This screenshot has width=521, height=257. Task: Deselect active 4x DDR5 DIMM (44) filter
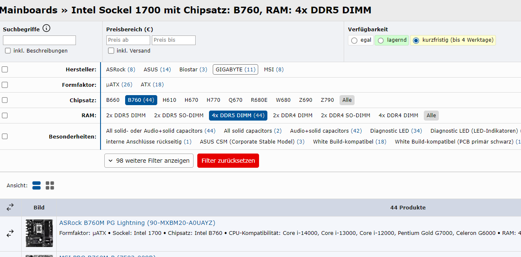(x=238, y=116)
